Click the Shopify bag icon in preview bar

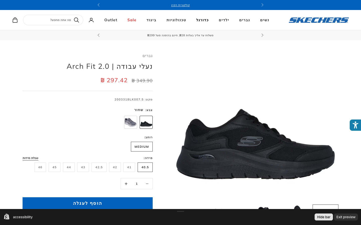(x=7, y=217)
